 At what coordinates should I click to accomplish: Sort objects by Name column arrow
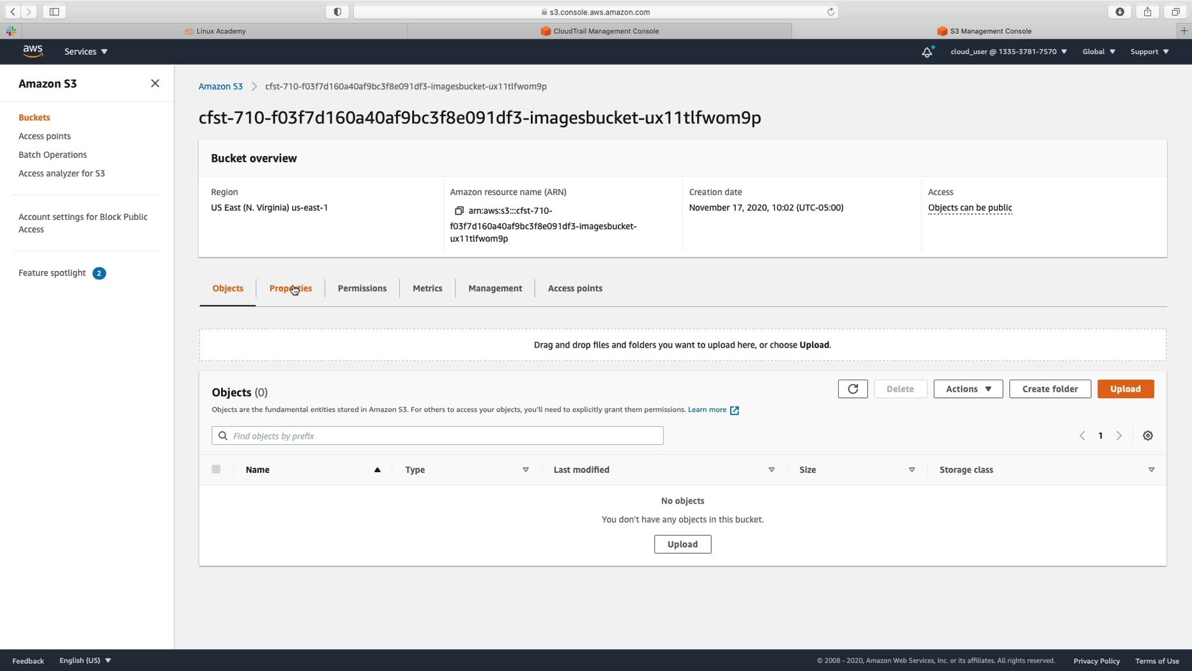(x=378, y=470)
